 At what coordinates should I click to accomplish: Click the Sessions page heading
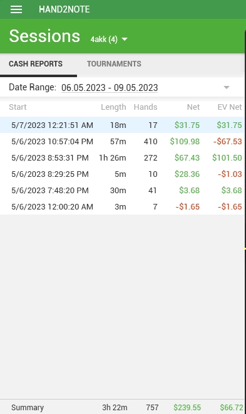pos(44,36)
